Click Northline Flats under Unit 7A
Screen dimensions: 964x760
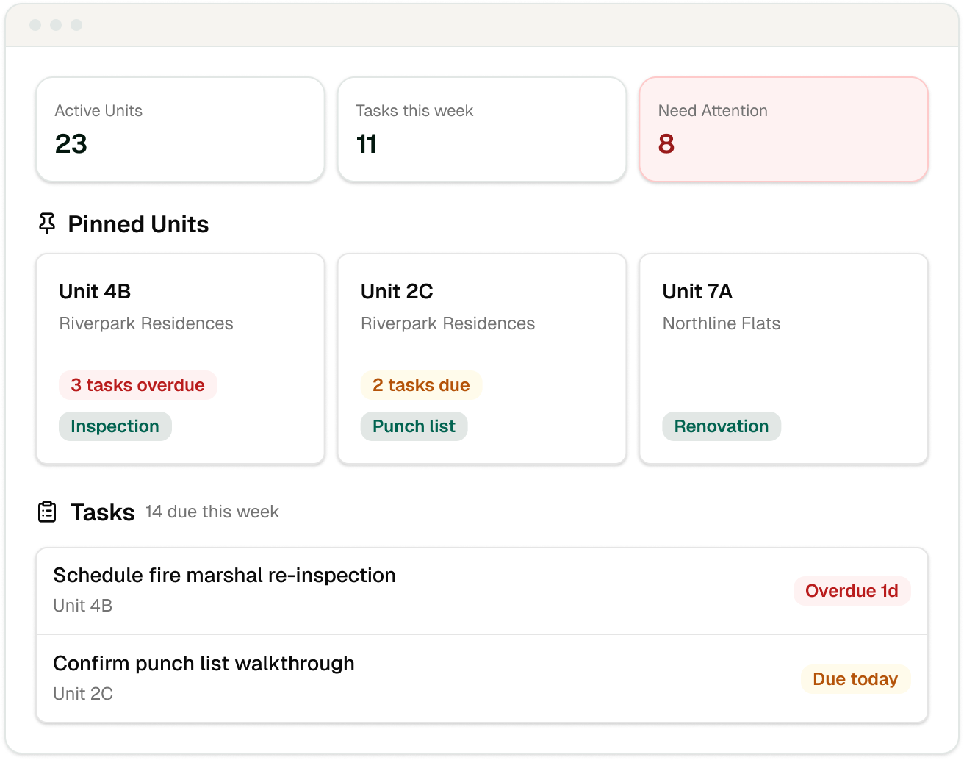coord(722,323)
